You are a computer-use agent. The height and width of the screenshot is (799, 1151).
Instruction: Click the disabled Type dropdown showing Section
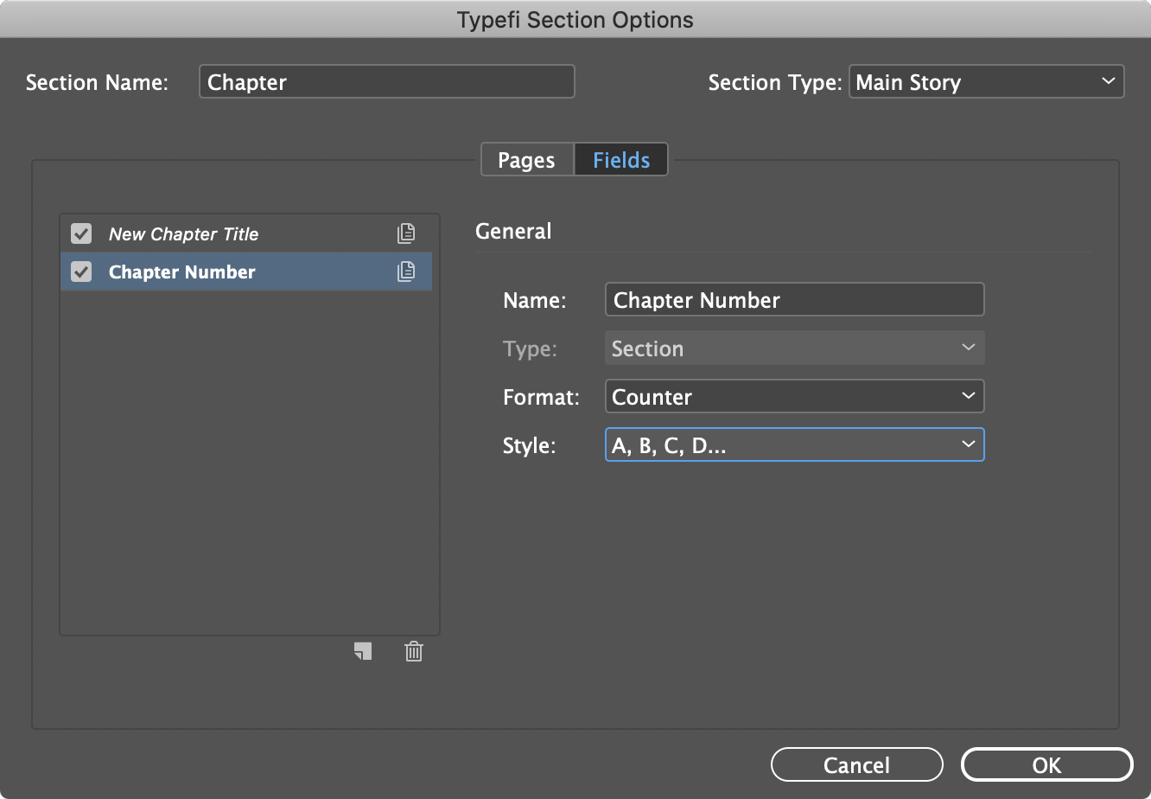pyautogui.click(x=794, y=348)
